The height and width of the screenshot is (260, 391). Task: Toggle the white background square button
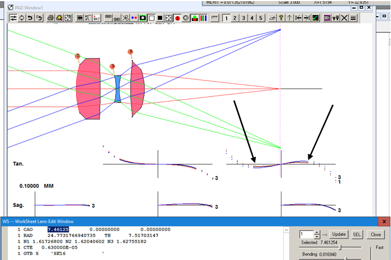(x=151, y=18)
